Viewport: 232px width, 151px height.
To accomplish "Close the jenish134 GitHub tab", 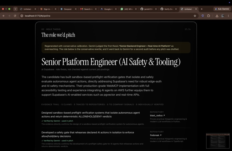I will pyautogui.click(x=156, y=9).
